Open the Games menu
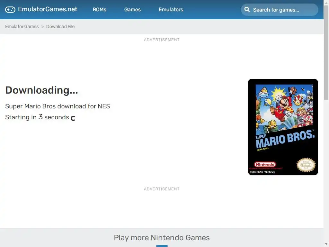 (x=132, y=9)
